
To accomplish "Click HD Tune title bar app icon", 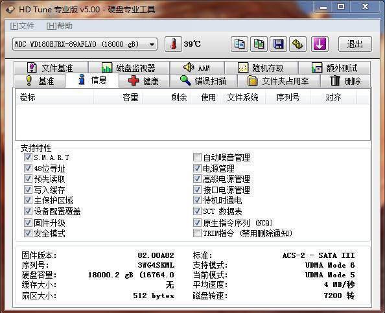I will pyautogui.click(x=10, y=9).
